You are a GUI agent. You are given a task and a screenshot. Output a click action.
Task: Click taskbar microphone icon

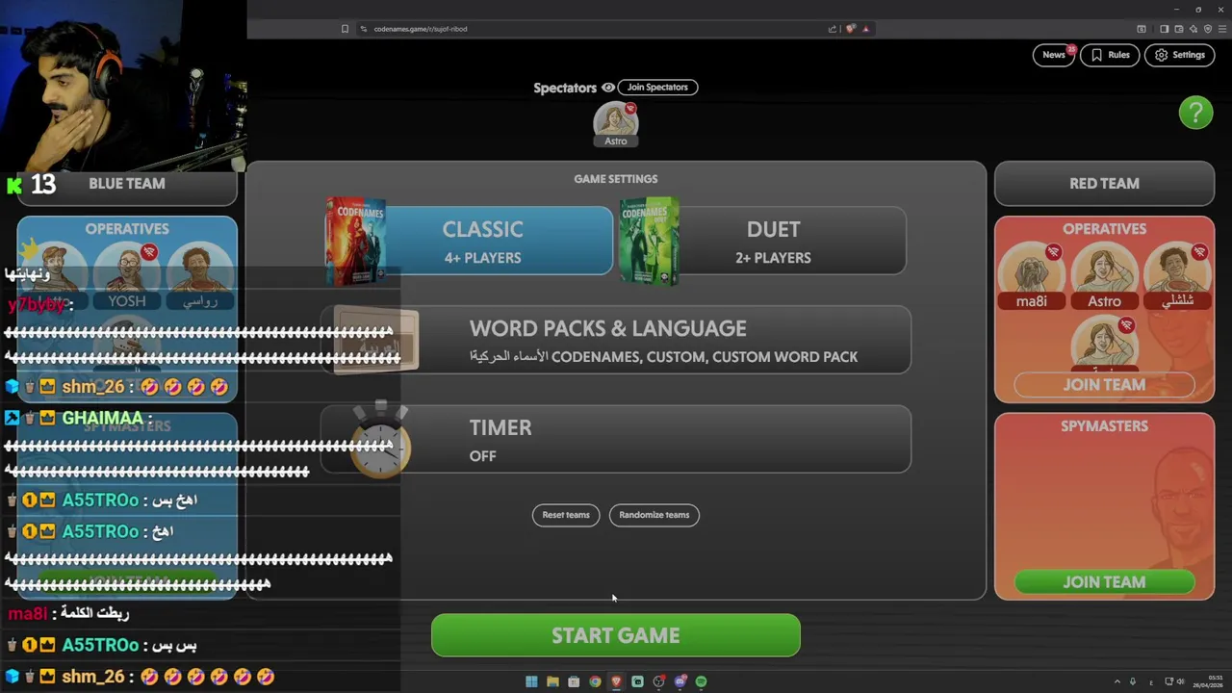click(1133, 681)
